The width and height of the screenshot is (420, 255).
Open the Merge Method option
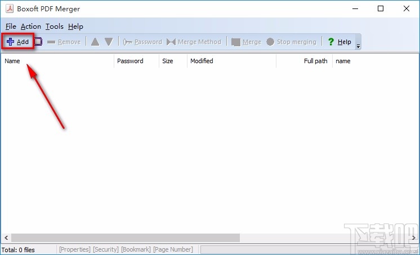(x=194, y=42)
